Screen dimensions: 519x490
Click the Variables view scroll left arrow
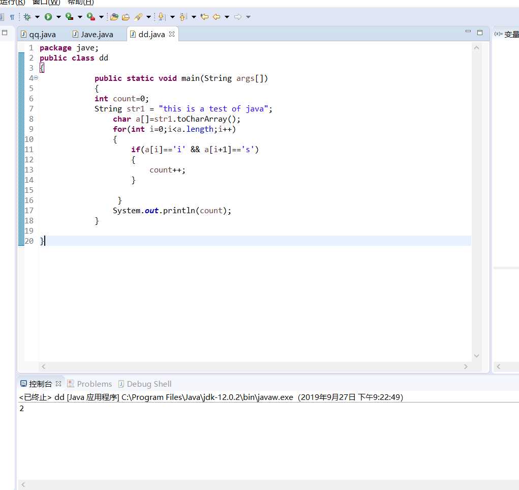(x=499, y=366)
